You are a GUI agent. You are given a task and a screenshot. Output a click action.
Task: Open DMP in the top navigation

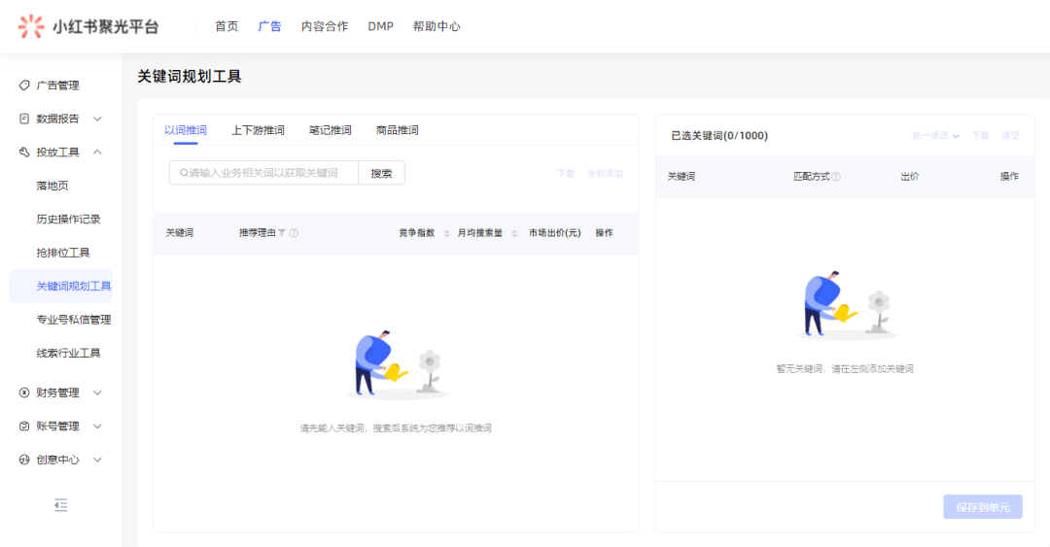380,26
